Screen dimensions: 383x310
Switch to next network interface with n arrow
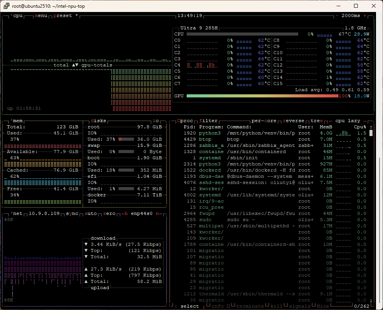[159, 214]
